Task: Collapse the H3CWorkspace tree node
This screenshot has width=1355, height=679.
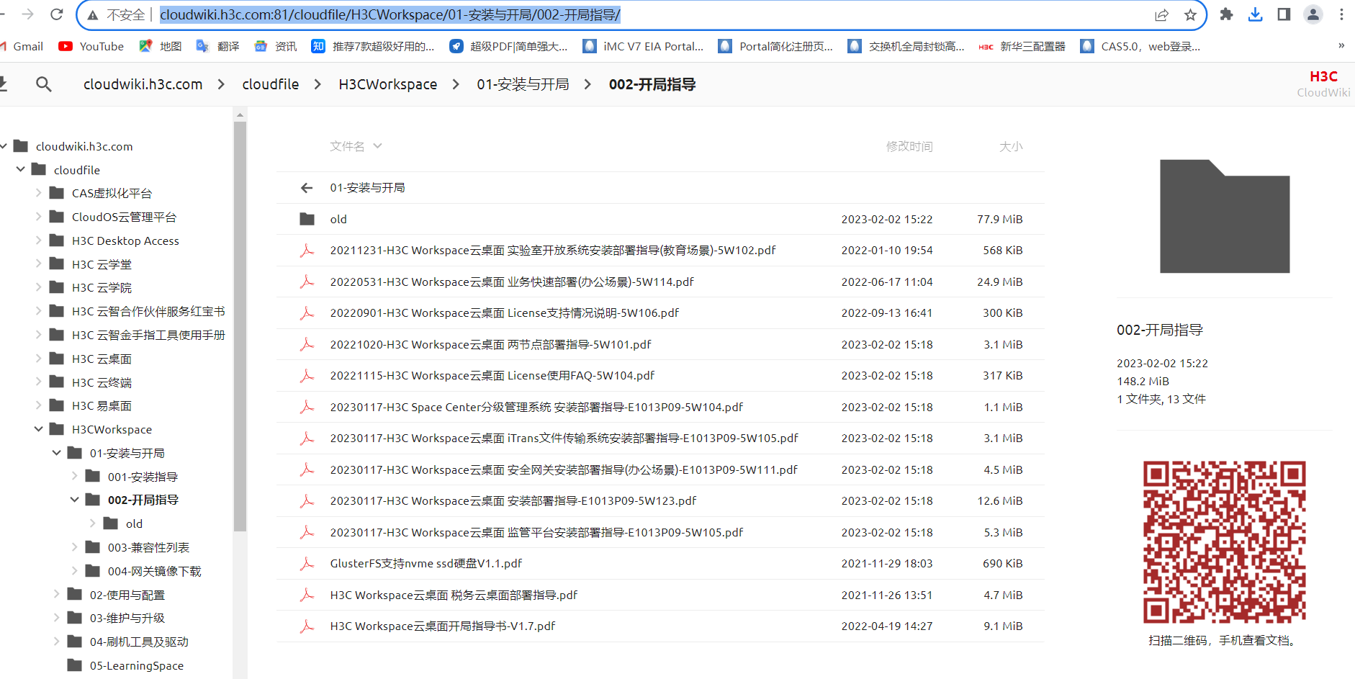Action: pos(39,429)
